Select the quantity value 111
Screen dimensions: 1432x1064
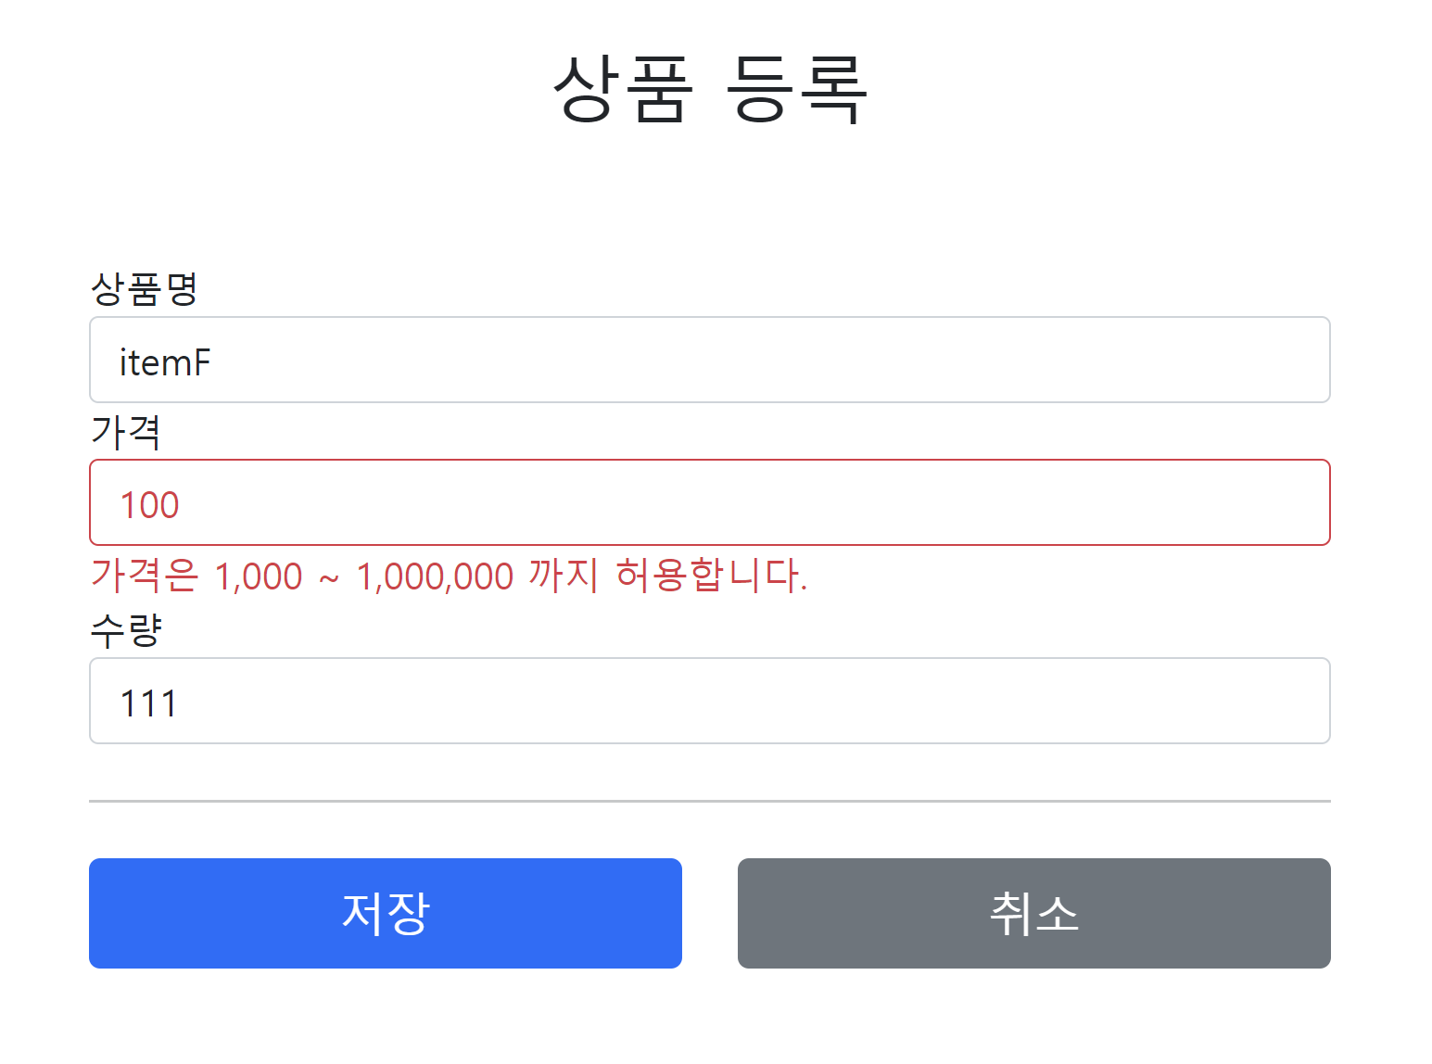pos(149,702)
